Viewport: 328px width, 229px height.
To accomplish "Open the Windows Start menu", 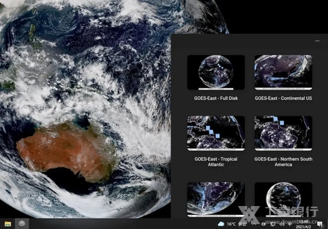I will [x=8, y=224].
